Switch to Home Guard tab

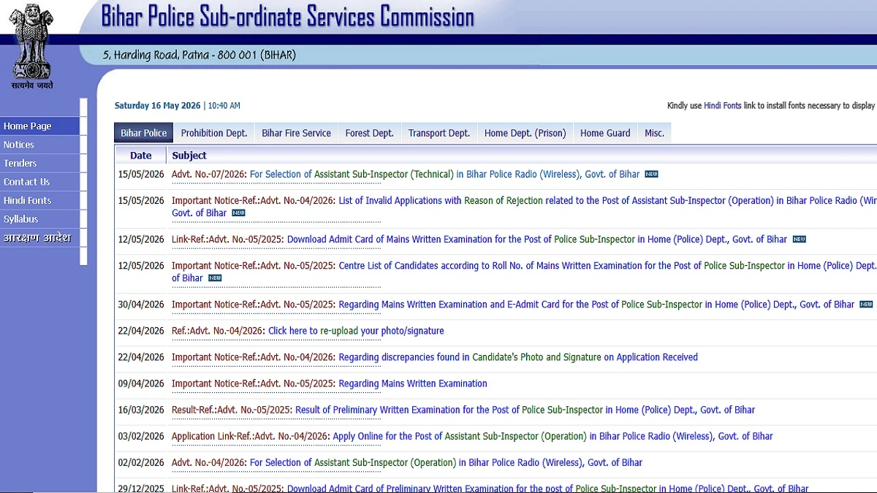pyautogui.click(x=605, y=133)
